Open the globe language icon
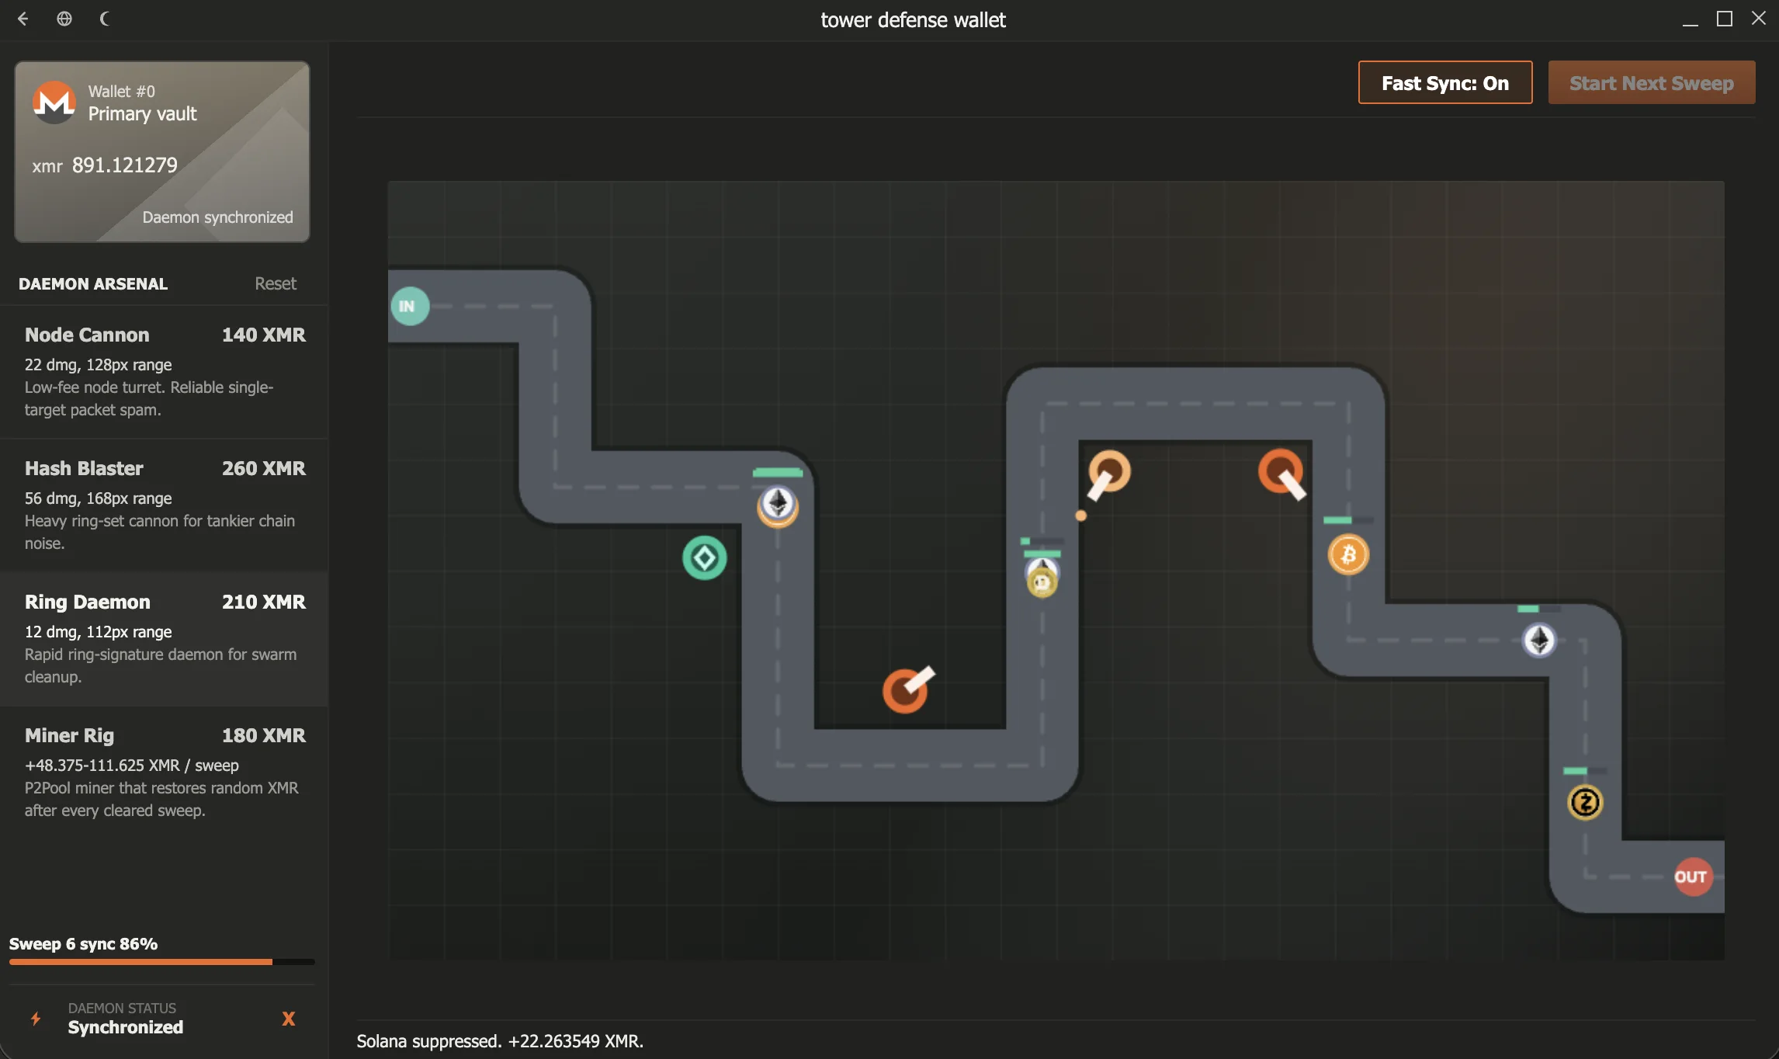This screenshot has width=1779, height=1059. tap(64, 19)
